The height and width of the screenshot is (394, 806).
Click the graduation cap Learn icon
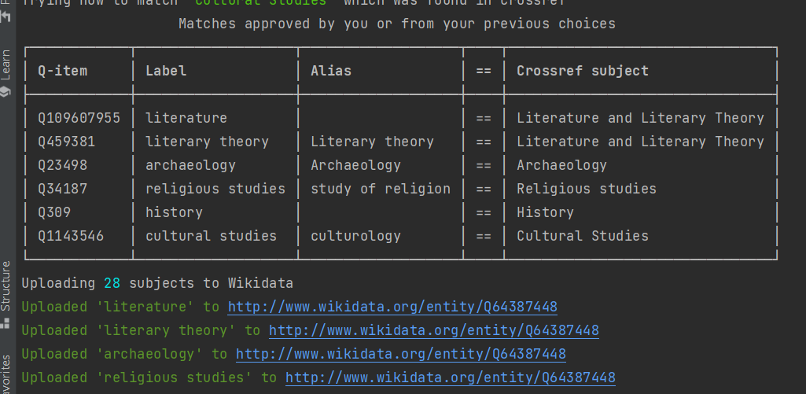(6, 91)
